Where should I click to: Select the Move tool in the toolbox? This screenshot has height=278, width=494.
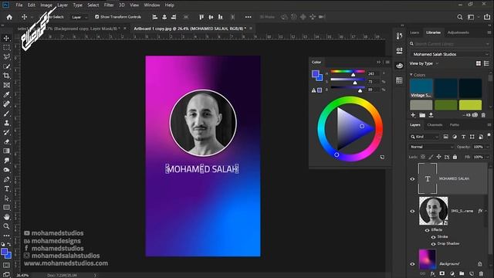tap(6, 38)
